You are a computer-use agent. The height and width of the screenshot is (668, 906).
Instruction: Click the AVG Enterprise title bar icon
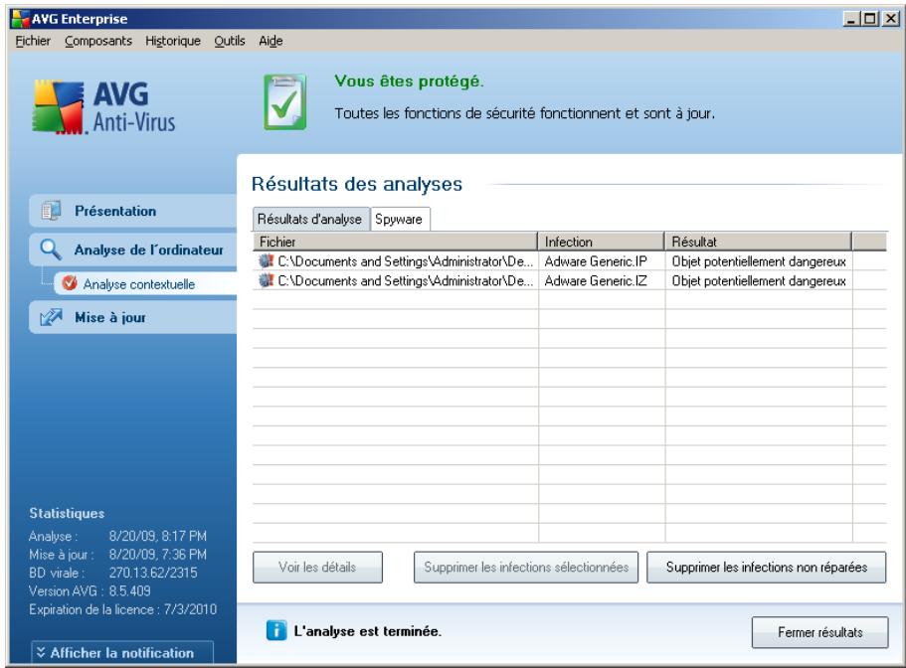20,19
